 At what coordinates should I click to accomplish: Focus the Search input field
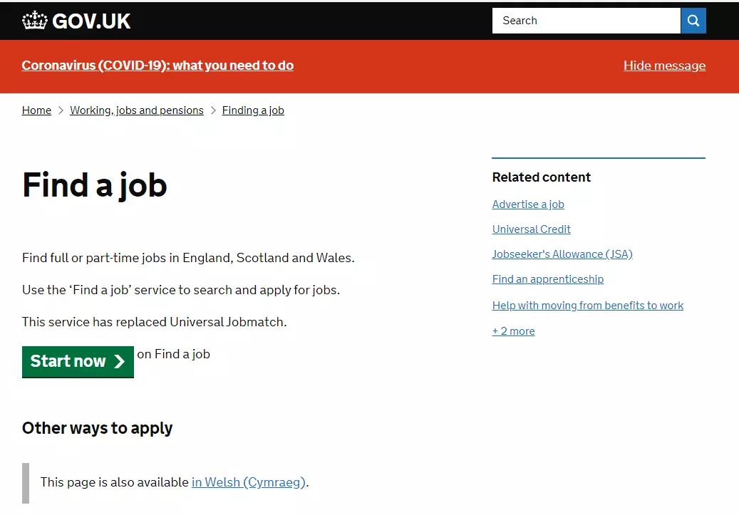click(x=586, y=21)
